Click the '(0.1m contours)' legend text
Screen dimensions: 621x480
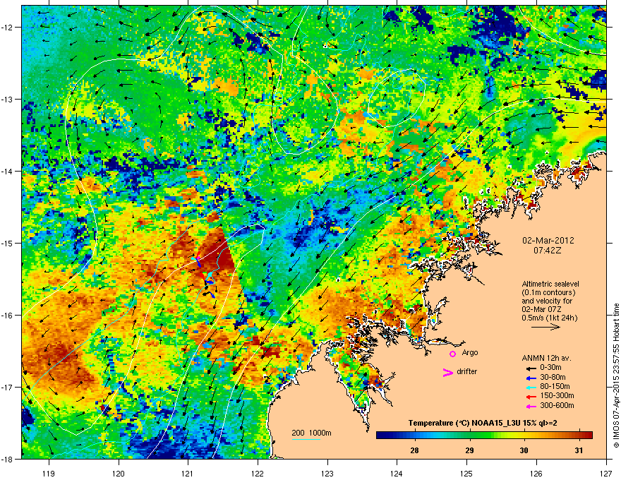pyautogui.click(x=548, y=293)
